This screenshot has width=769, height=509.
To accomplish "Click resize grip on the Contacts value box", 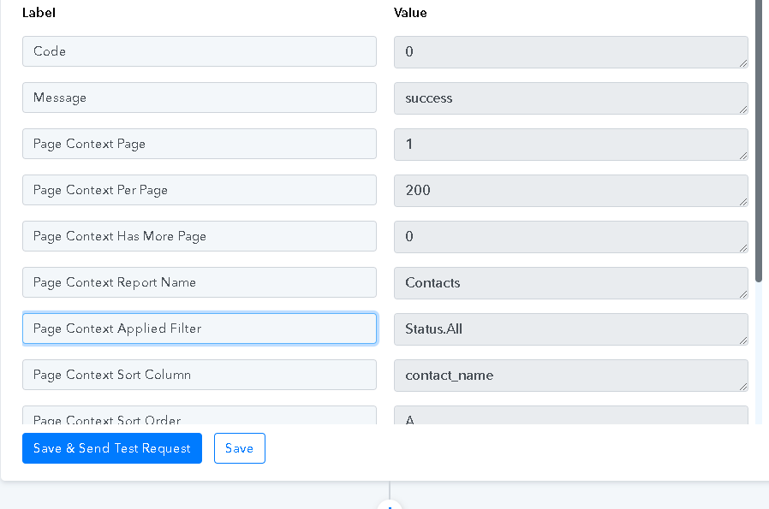I will (743, 294).
